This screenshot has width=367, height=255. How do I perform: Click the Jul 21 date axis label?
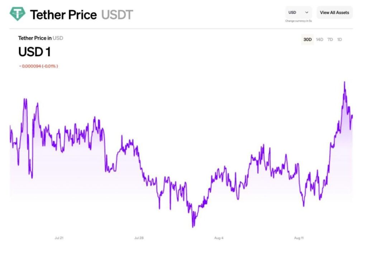click(59, 238)
